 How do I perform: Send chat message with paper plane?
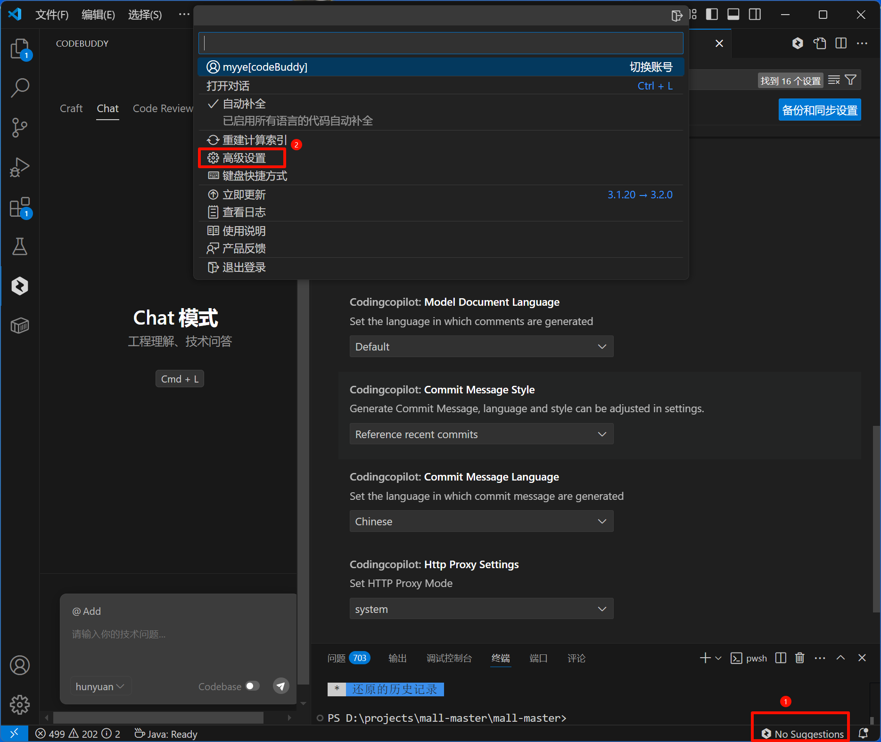pos(281,686)
